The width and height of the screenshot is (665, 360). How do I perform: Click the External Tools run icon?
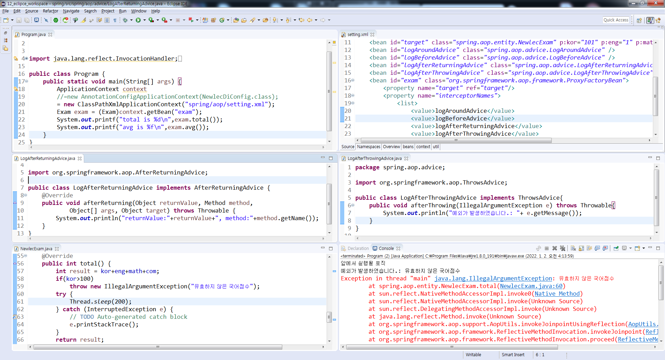(x=165, y=20)
